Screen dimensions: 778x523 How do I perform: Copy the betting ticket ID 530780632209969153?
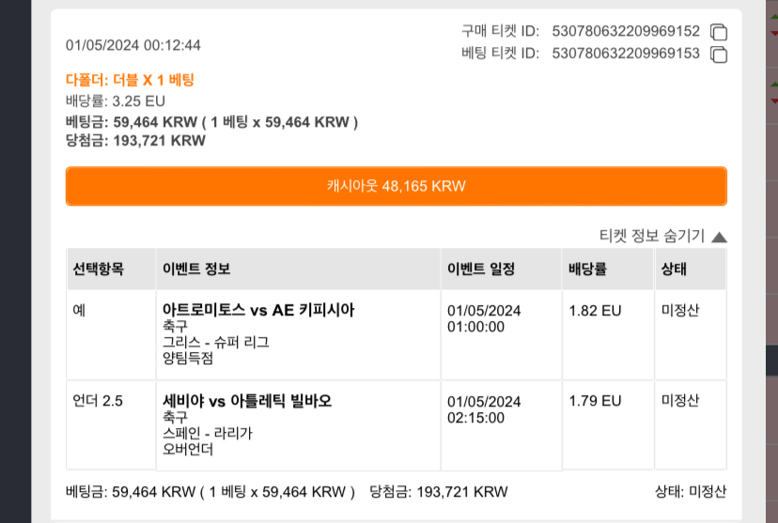(x=719, y=54)
